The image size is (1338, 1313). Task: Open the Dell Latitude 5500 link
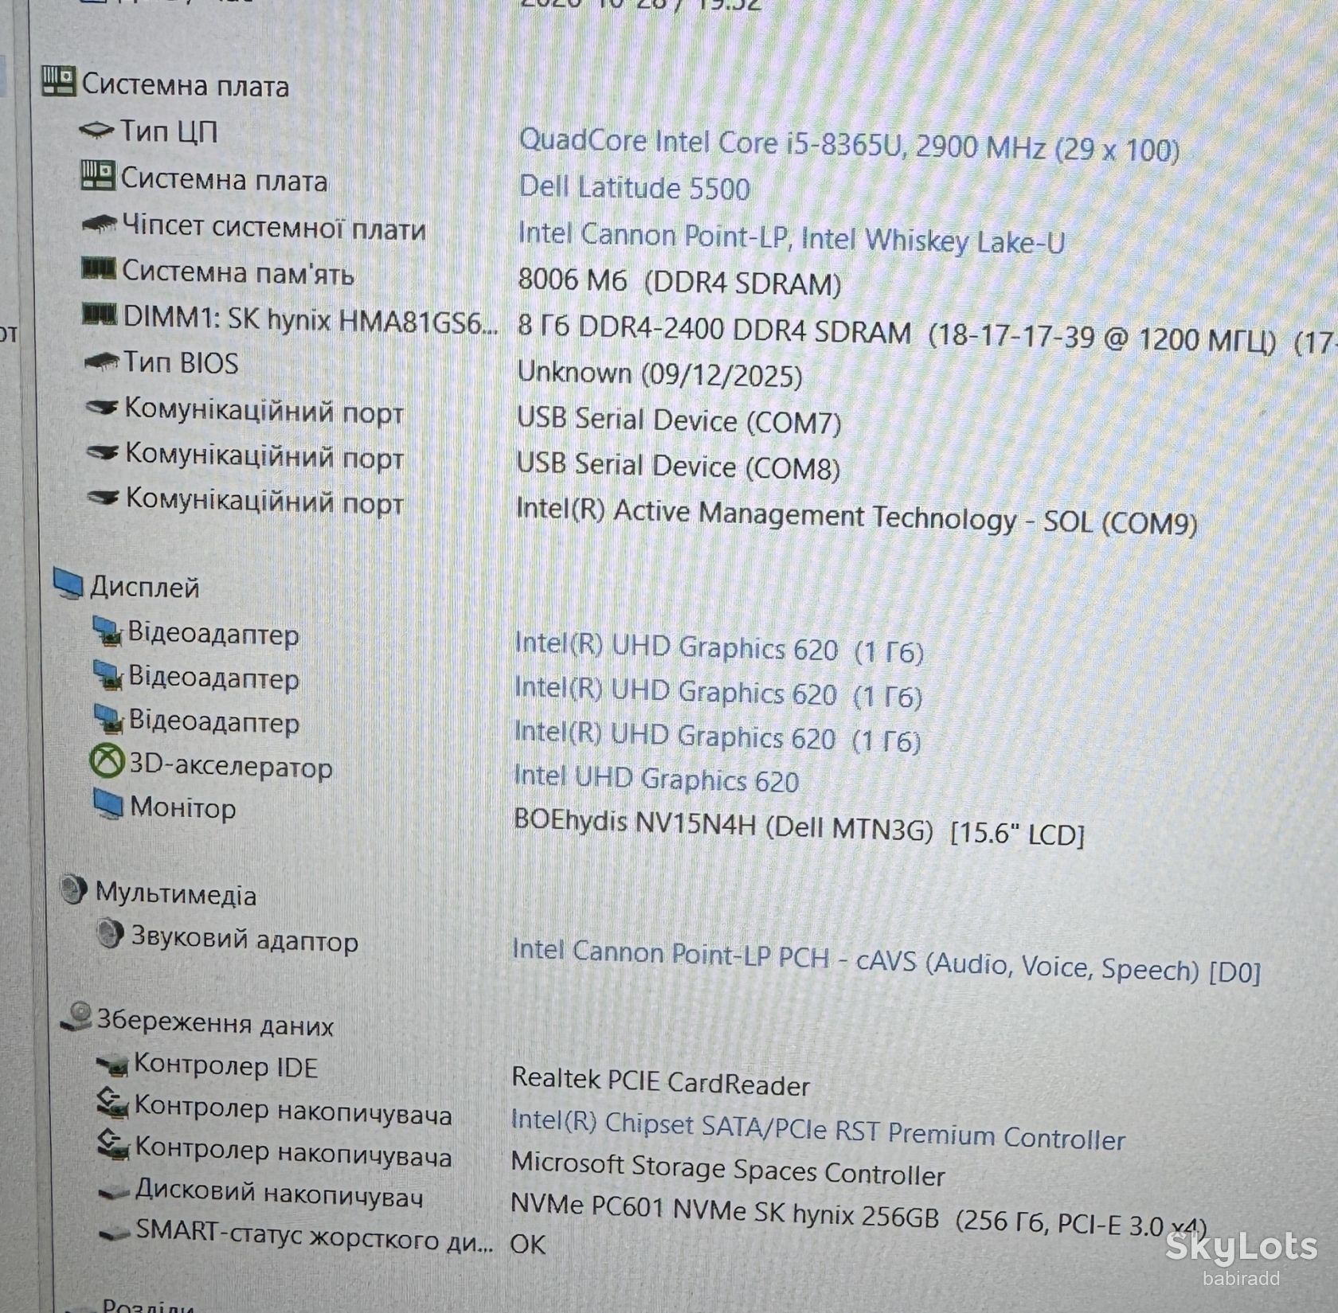point(634,188)
